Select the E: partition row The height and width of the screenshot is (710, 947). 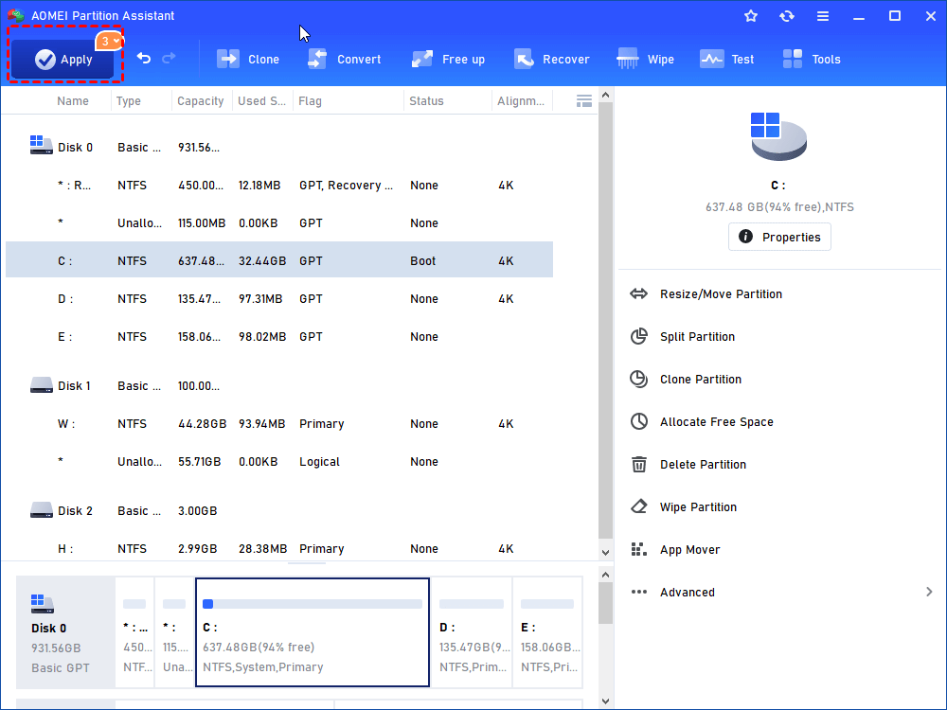click(x=279, y=336)
